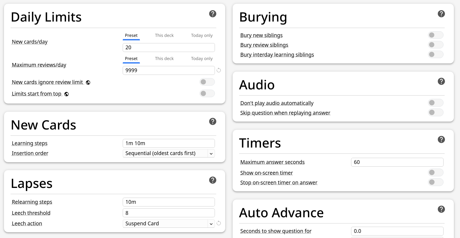Image resolution: width=460 pixels, height=238 pixels.
Task: Open help for Burying section
Action: 441,14
